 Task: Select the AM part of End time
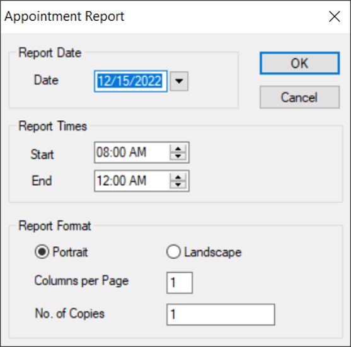(137, 181)
